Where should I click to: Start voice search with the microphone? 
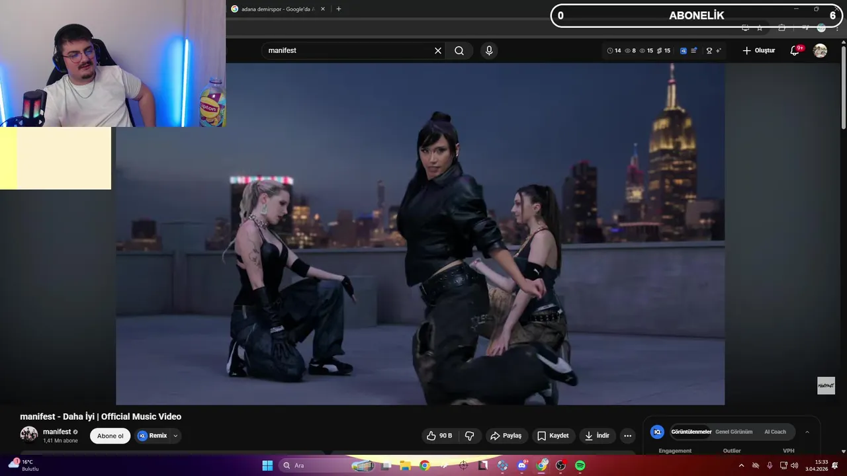click(x=489, y=51)
